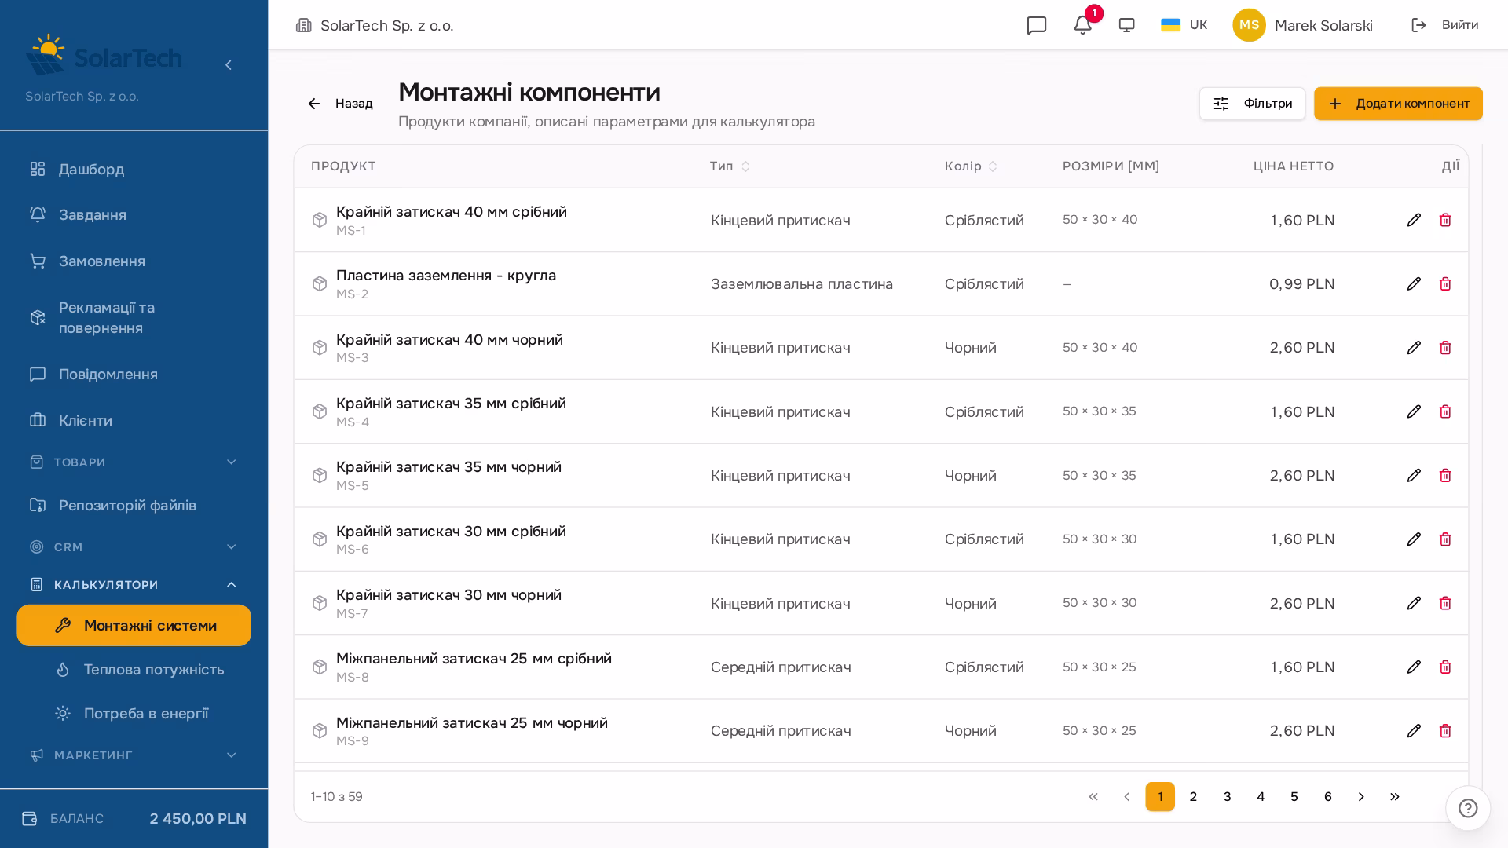1508x848 pixels.
Task: Edit the MS-6 Крайній затискач 30 мм срібний row
Action: [1414, 539]
